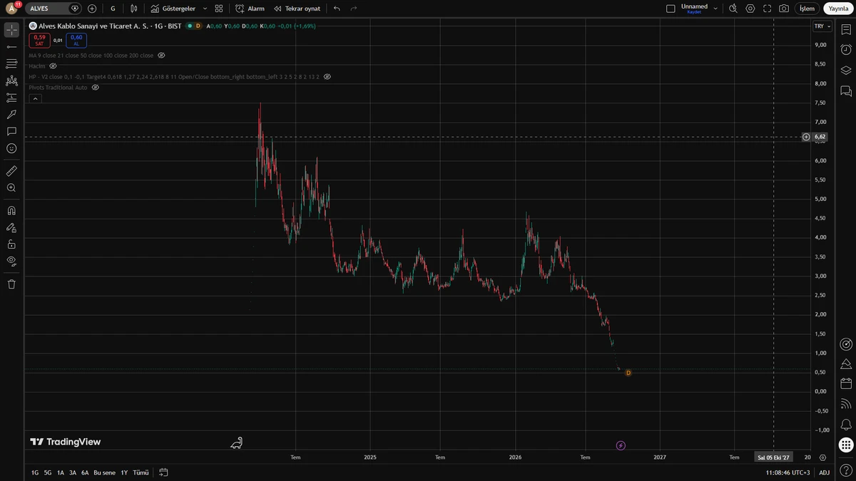Screen dimensions: 856x481
Task: Open the candlestick chart type menu
Action: [x=133, y=9]
